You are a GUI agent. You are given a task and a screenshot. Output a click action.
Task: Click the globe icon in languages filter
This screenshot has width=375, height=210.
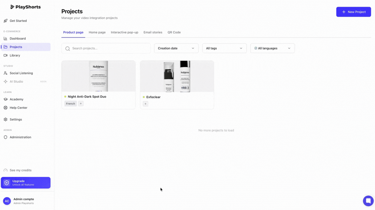[x=256, y=48]
